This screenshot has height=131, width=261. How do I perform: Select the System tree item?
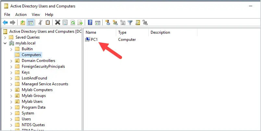[28, 113]
